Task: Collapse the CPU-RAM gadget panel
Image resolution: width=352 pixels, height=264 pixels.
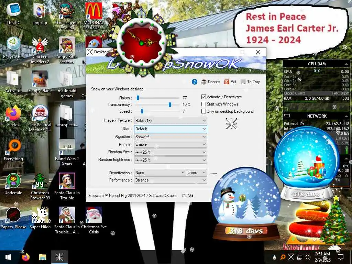Action: tap(346, 64)
